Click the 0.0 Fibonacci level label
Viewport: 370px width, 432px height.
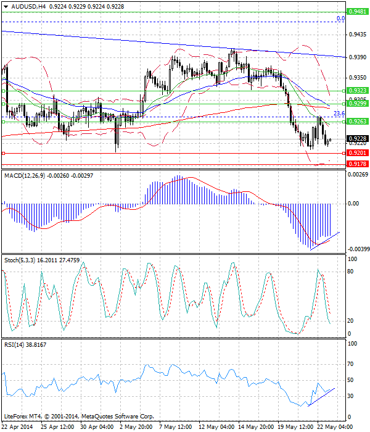[x=340, y=19]
